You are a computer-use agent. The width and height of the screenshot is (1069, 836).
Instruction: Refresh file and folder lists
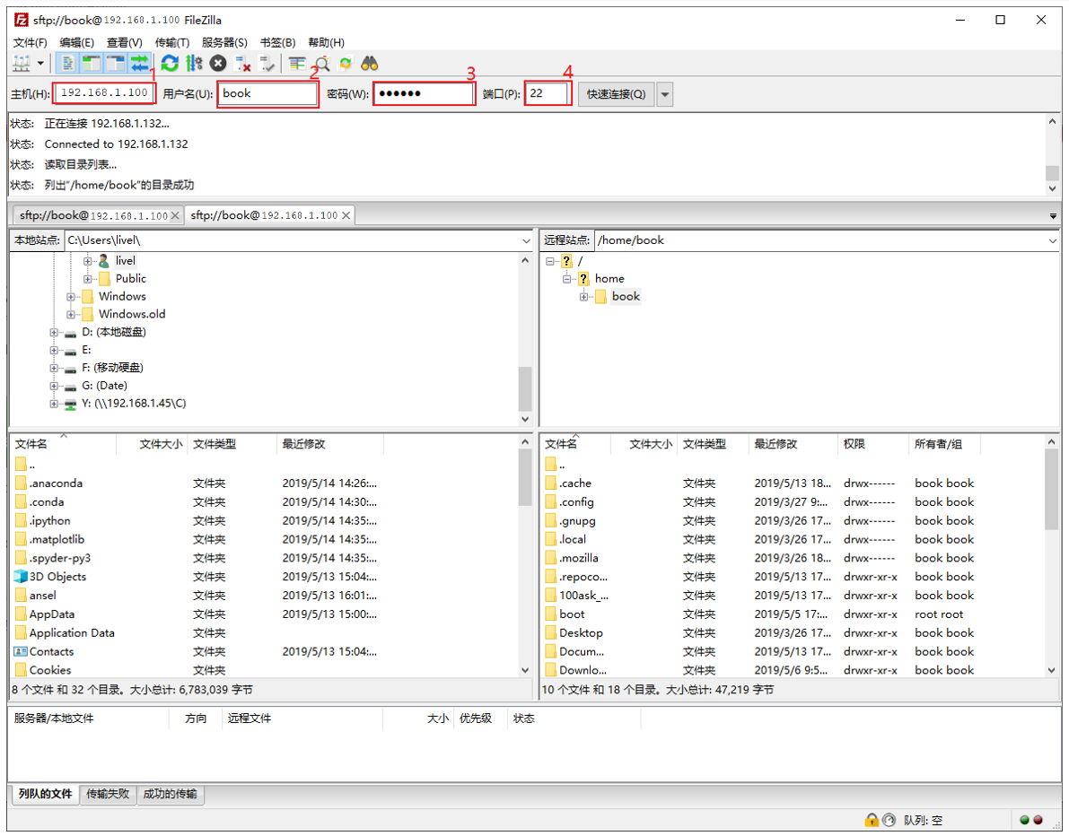[170, 64]
